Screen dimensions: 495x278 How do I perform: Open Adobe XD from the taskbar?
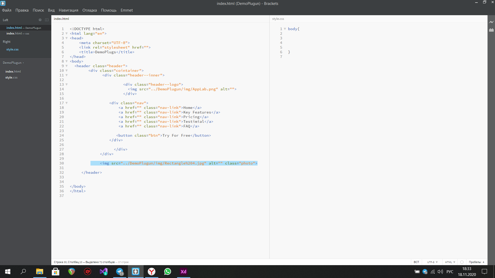(183, 272)
